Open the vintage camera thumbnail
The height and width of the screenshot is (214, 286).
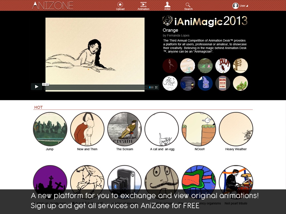(x=125, y=182)
